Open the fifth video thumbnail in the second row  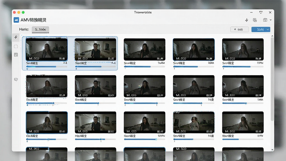243,86
